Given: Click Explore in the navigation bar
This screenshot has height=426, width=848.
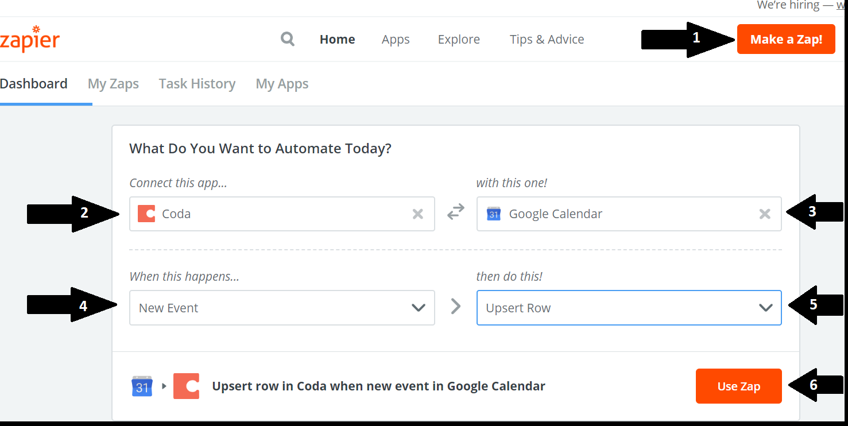Looking at the screenshot, I should coord(458,38).
